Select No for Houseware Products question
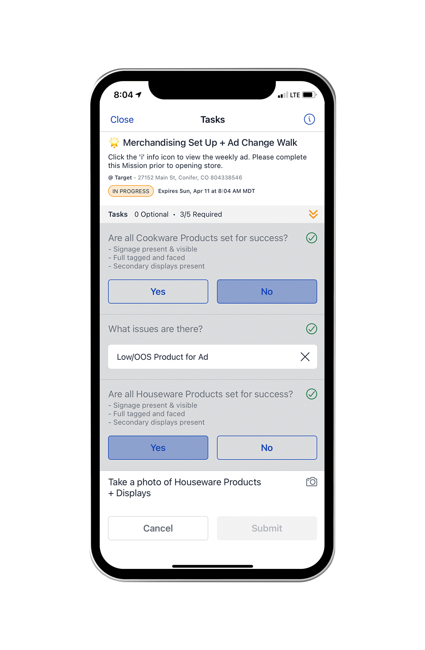The image size is (425, 650). tap(267, 448)
